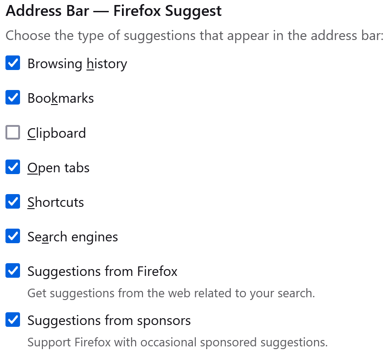Disable Shortcuts suggestions

coord(13,202)
